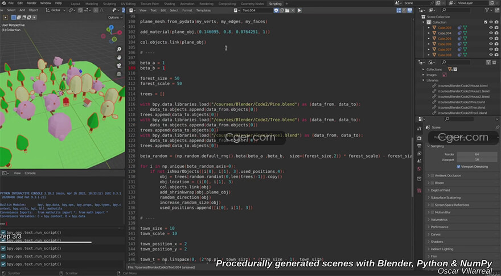Click the viewport Object menu button
This screenshot has width=501, height=276.
coord(33,10)
